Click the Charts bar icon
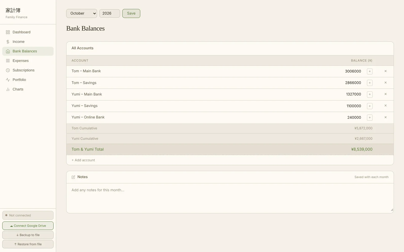This screenshot has height=252, width=404. 8,89
